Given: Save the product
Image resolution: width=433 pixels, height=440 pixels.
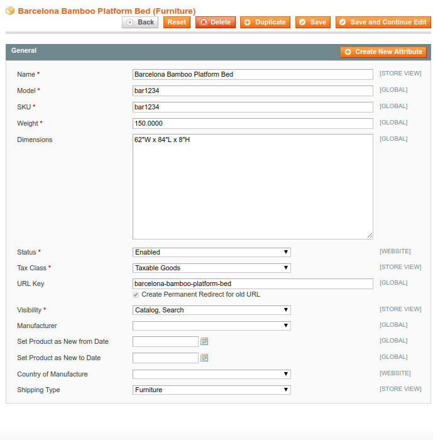Looking at the screenshot, I should point(312,23).
